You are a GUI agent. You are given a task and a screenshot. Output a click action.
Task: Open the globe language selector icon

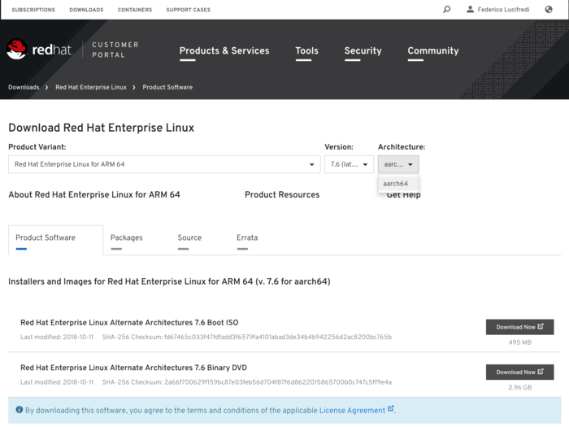tap(549, 10)
